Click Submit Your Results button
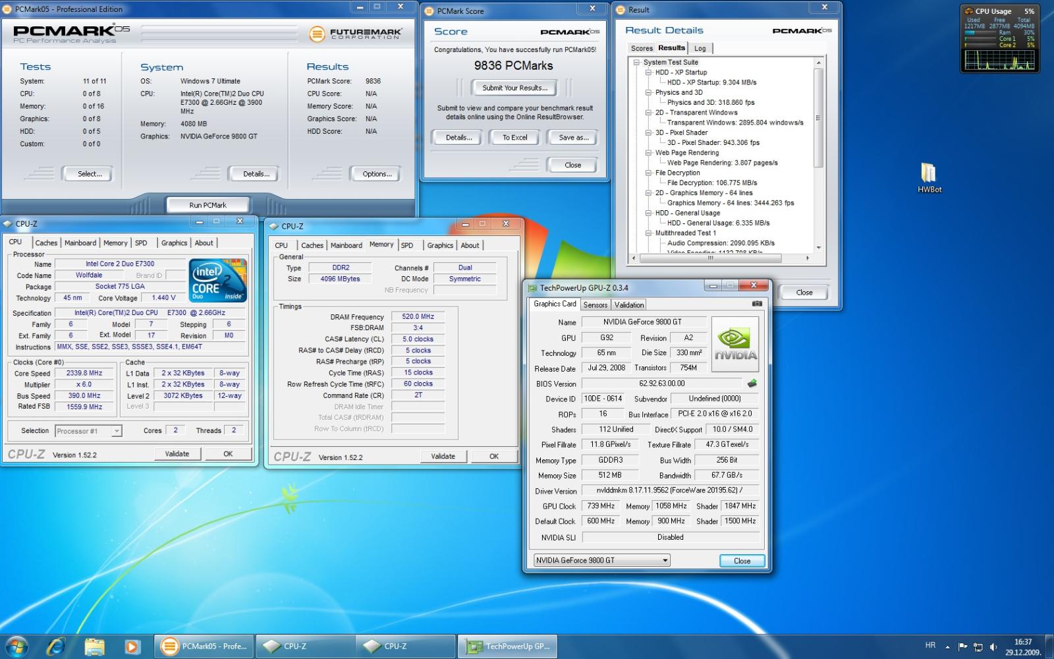 tap(514, 88)
